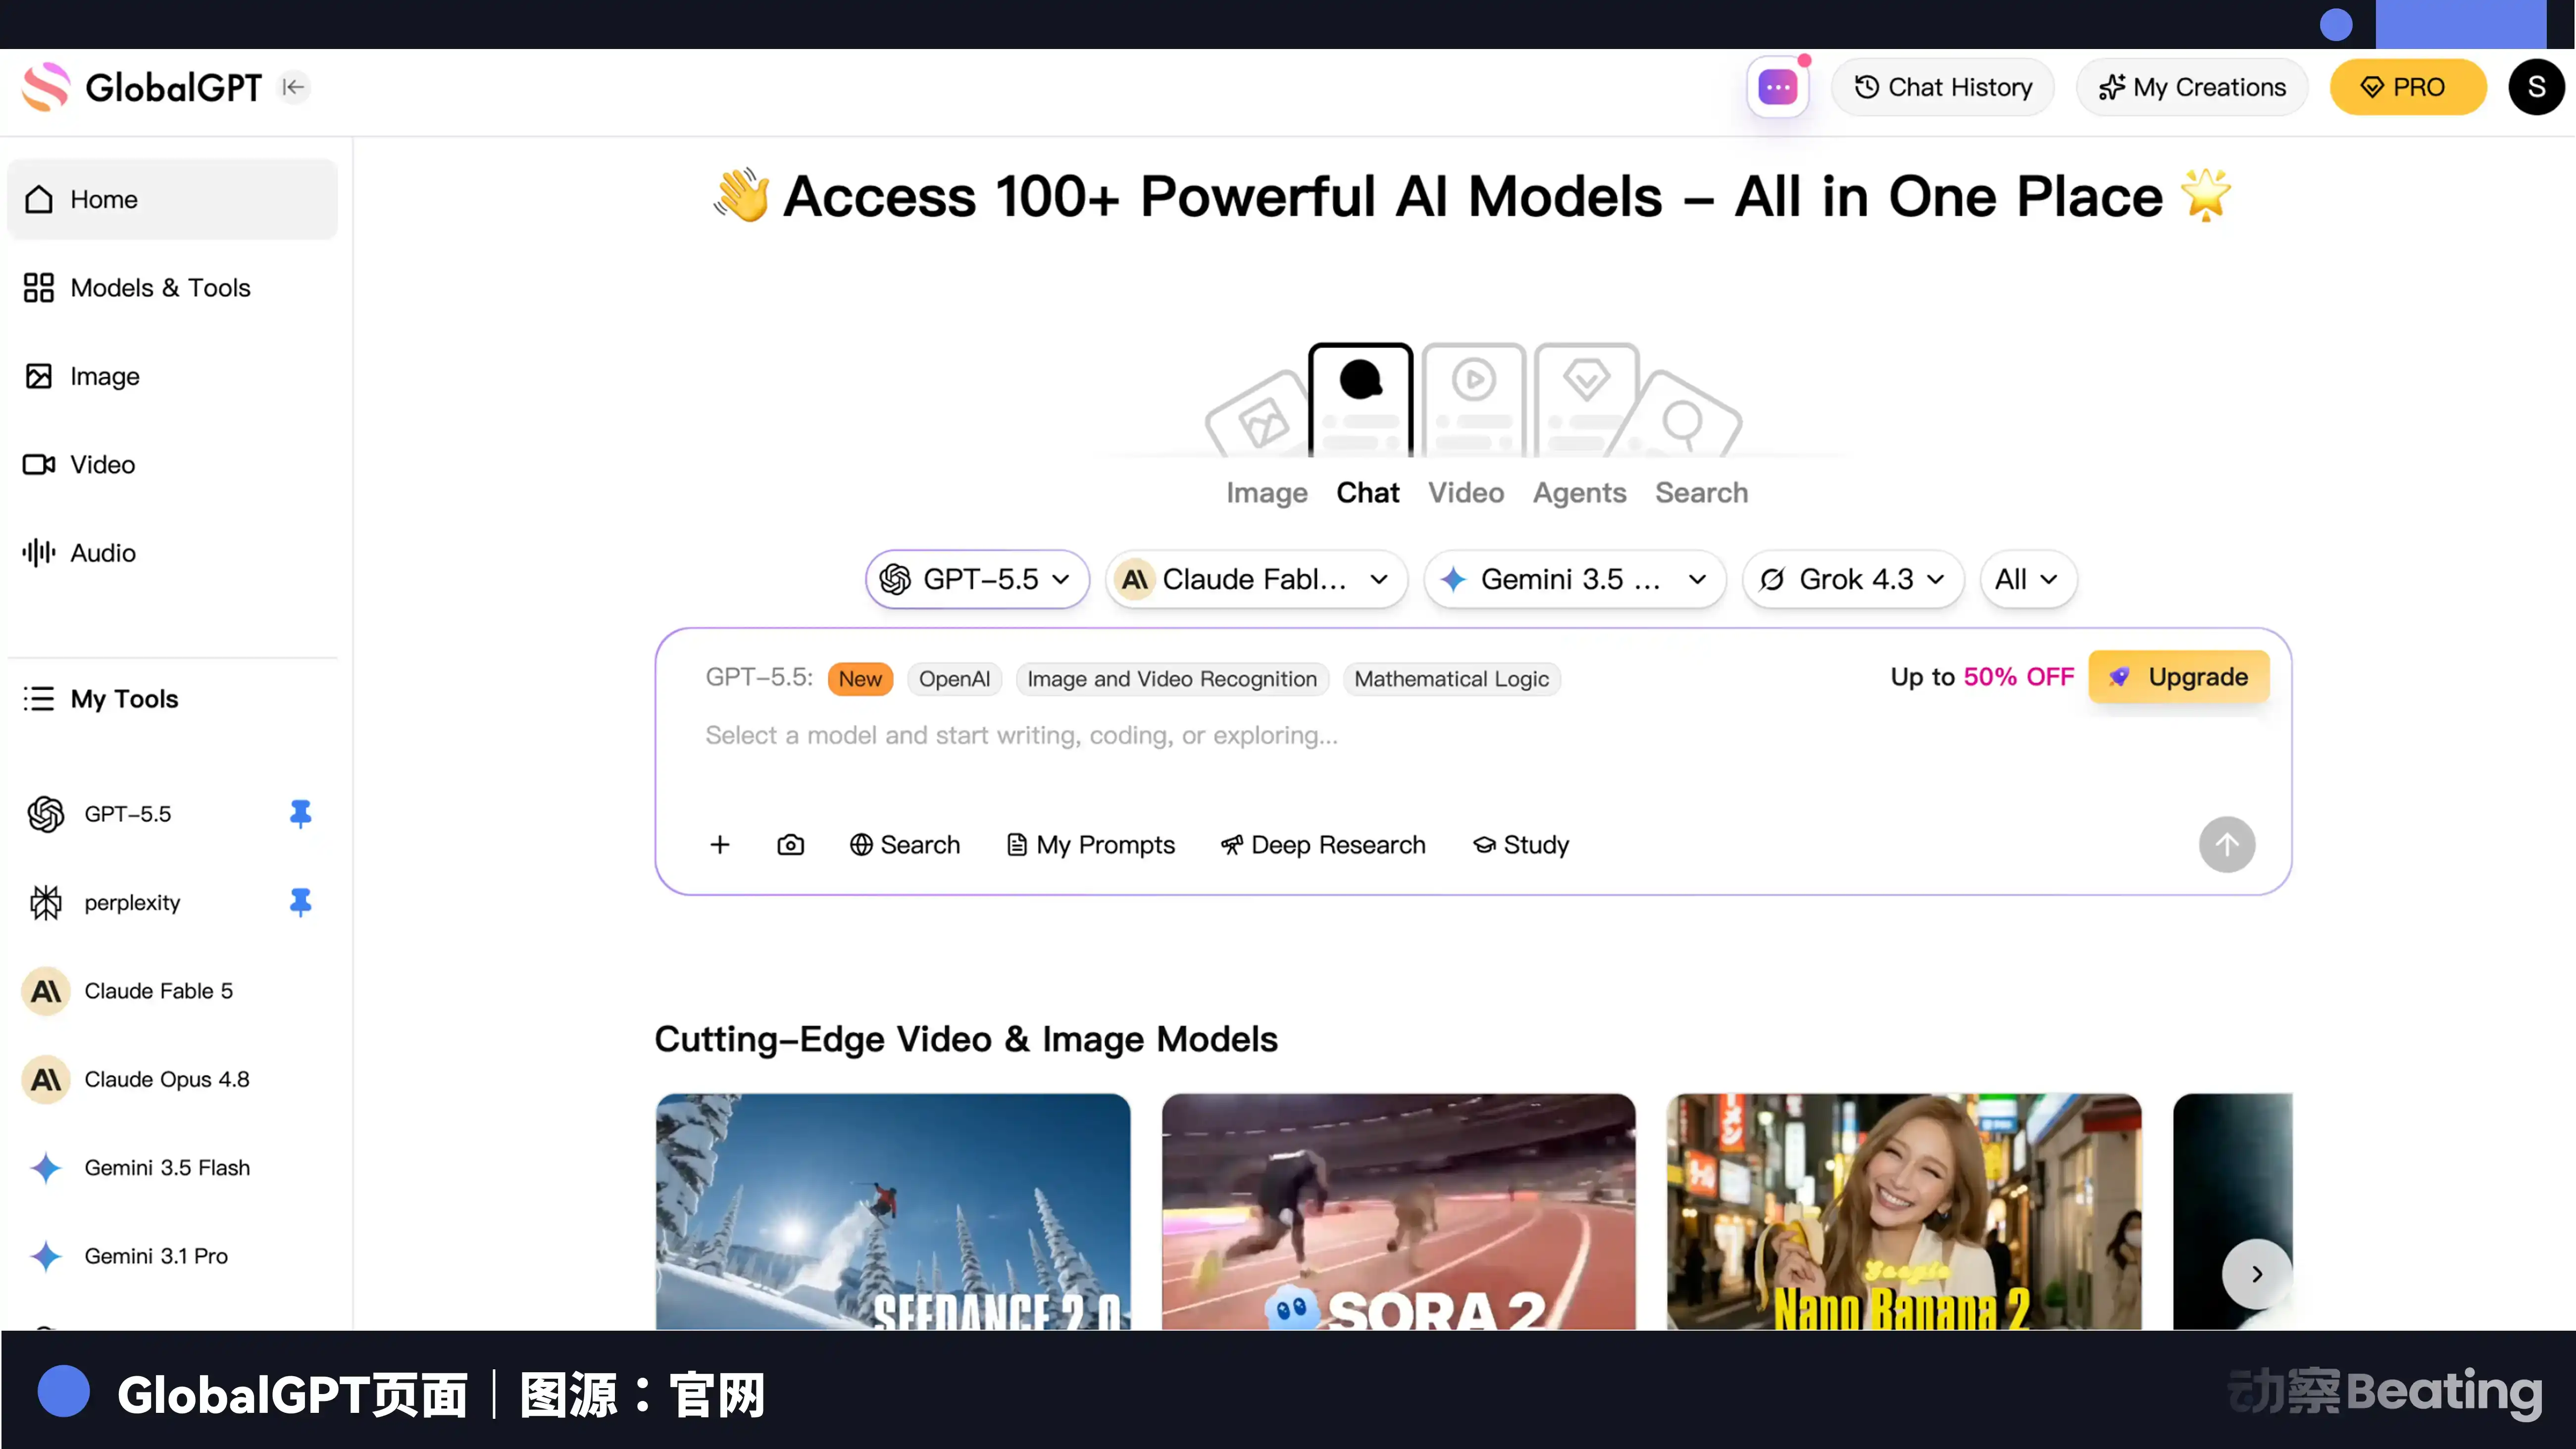Screen dimensions: 2576x1449
Task: Toggle the Search option in prompt box
Action: click(904, 845)
